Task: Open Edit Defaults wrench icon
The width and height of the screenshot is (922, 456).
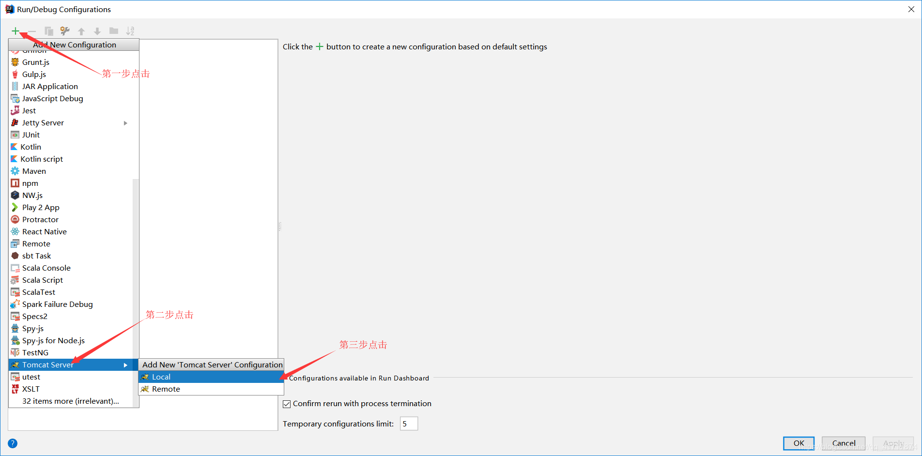Action: [x=65, y=31]
